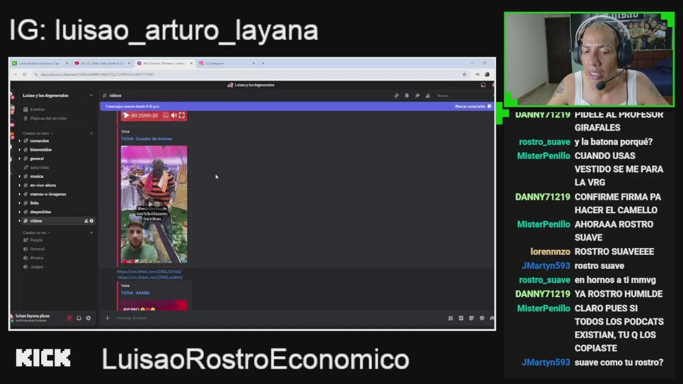
Task: Switch to the Kick browser tab
Action: coord(39,63)
